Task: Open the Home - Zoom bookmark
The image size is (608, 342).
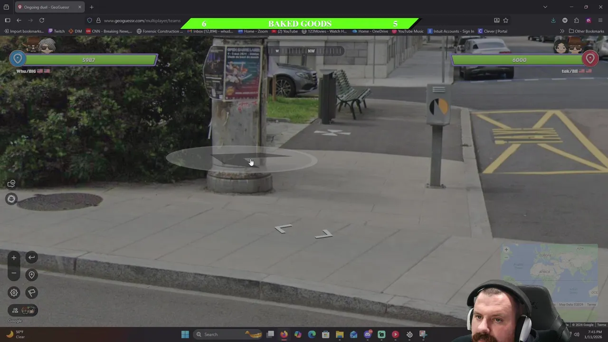Action: click(253, 31)
